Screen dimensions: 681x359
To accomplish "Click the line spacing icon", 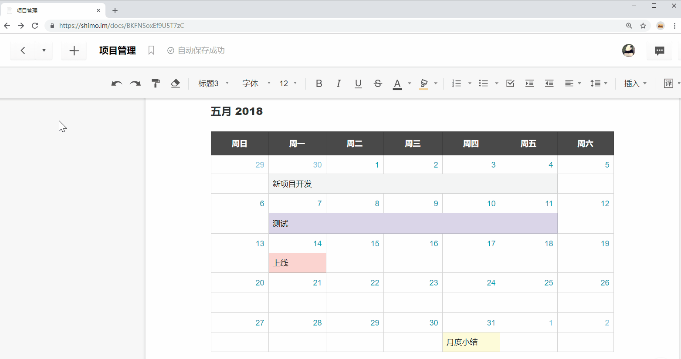I will pyautogui.click(x=595, y=84).
